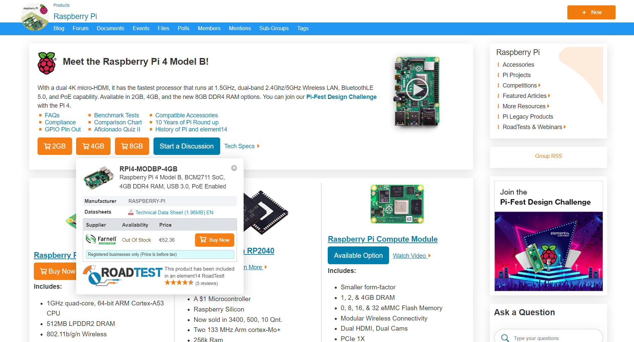Click the search magnifier in Ask a Question
Screen dimensions: 634x342
(505, 338)
